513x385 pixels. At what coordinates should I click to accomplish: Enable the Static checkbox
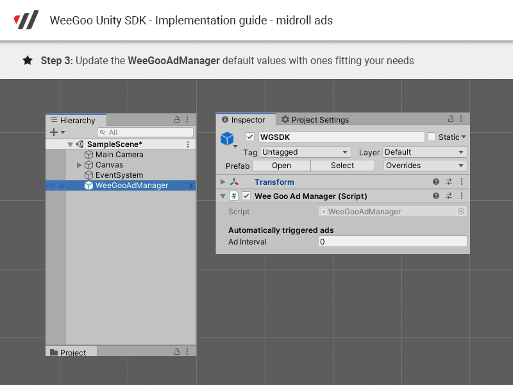432,137
